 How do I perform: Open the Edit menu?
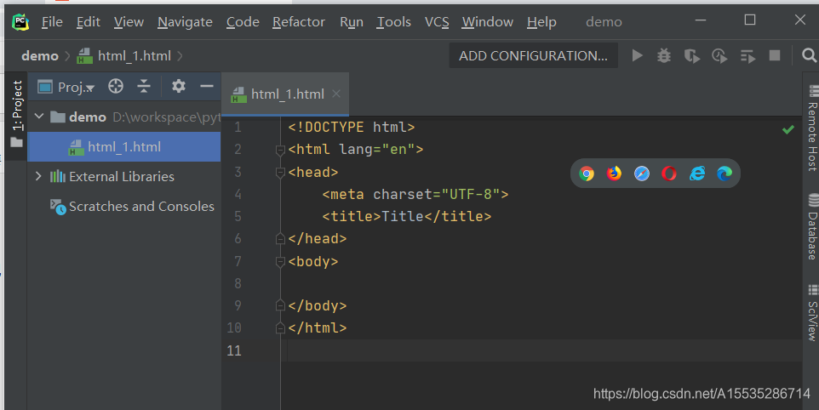tap(89, 22)
